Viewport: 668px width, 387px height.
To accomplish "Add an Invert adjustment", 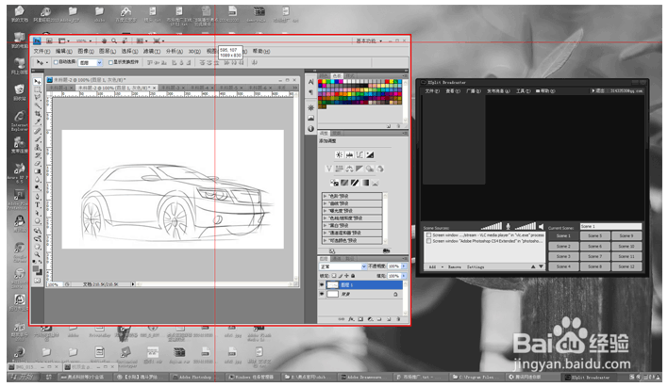I will 334,183.
